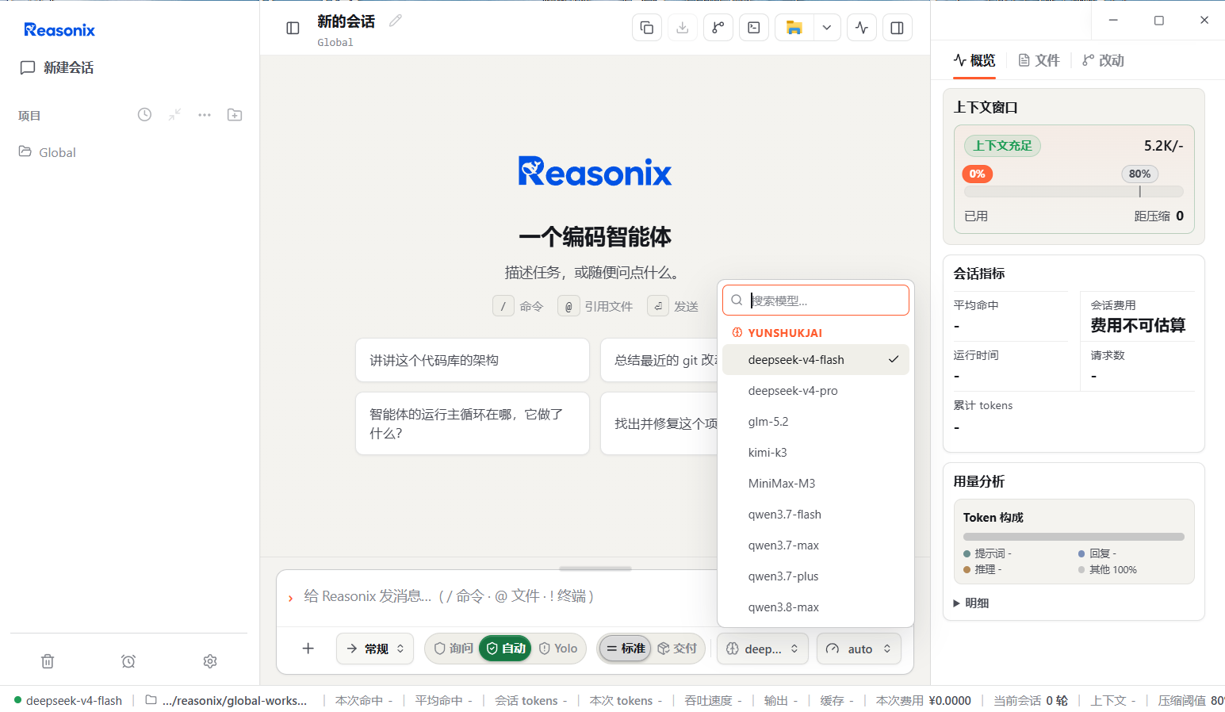Screen dimensions: 1225x712
Task: Select the 标准 output mode
Action: click(x=625, y=649)
